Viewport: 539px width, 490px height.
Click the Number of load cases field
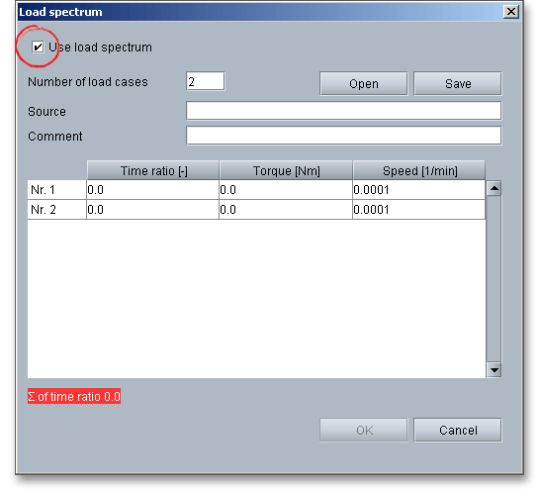coord(206,81)
